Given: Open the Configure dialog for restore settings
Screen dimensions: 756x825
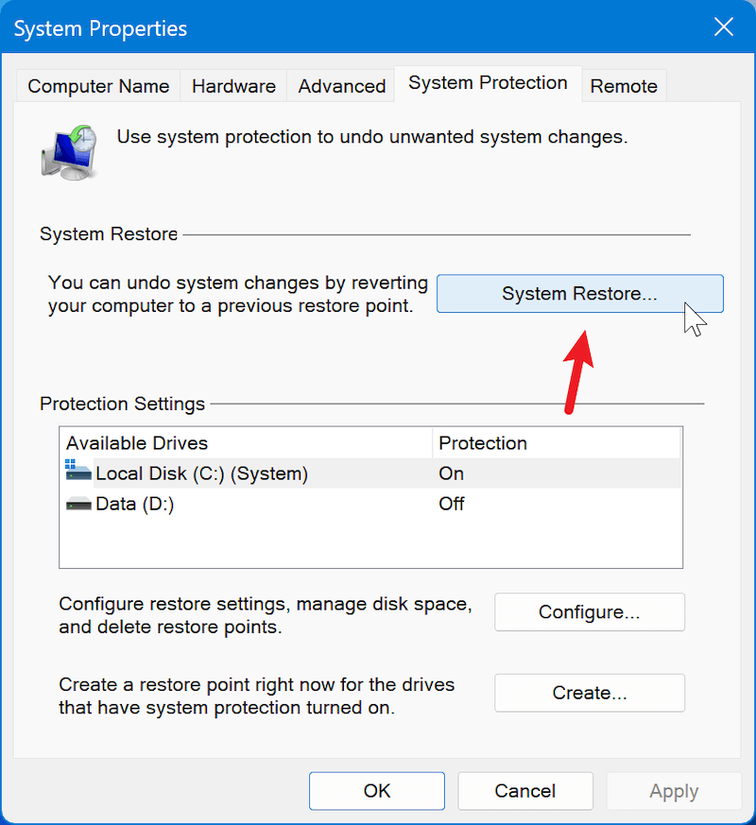Looking at the screenshot, I should pyautogui.click(x=589, y=611).
